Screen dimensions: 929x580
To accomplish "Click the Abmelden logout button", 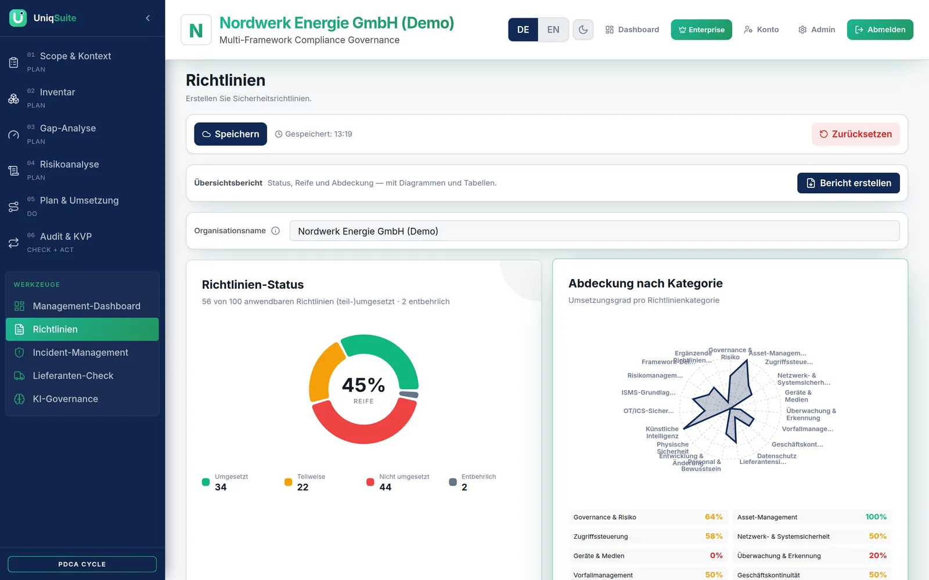I will tap(880, 30).
